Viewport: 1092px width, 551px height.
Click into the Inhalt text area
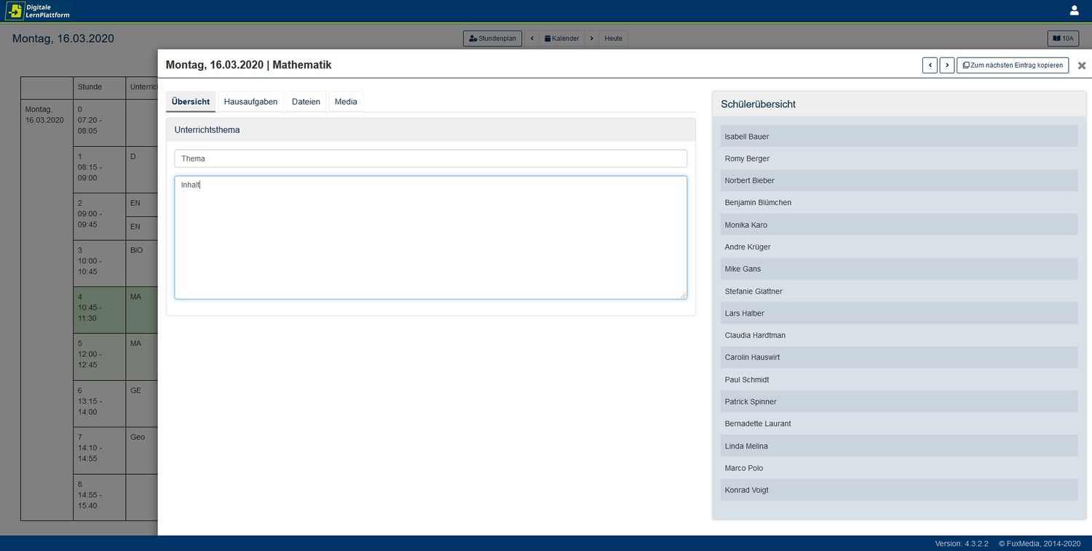(x=430, y=237)
